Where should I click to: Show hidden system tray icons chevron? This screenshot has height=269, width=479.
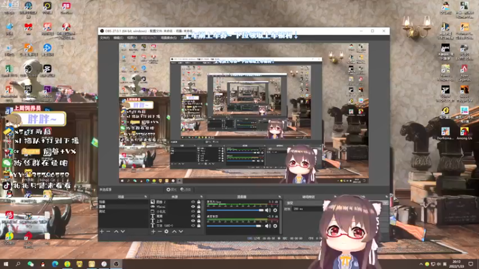[421, 264]
